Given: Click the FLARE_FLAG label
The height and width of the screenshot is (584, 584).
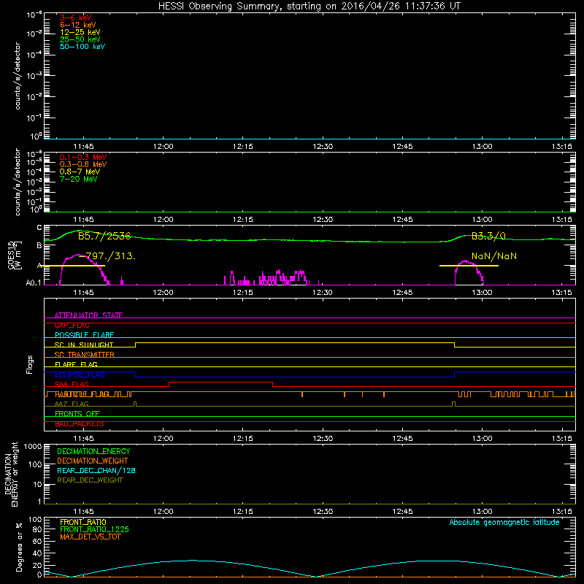Looking at the screenshot, I should point(76,364).
